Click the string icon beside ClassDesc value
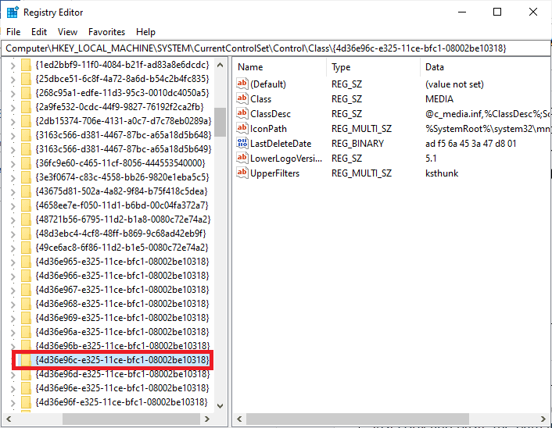Viewport: 552px width, 428px height. point(242,113)
